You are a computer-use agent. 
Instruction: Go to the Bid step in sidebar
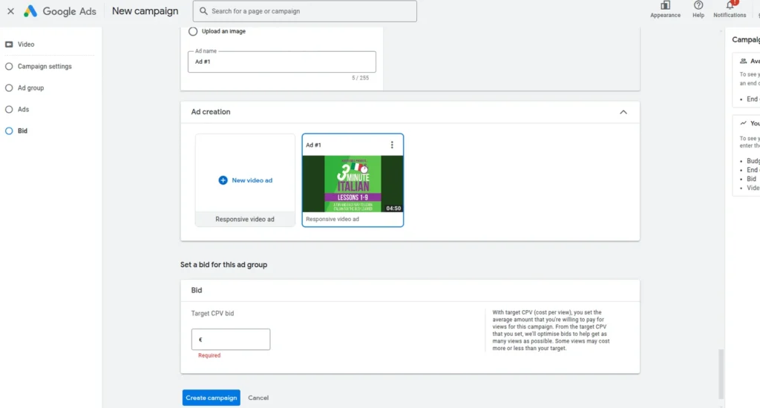click(x=23, y=131)
